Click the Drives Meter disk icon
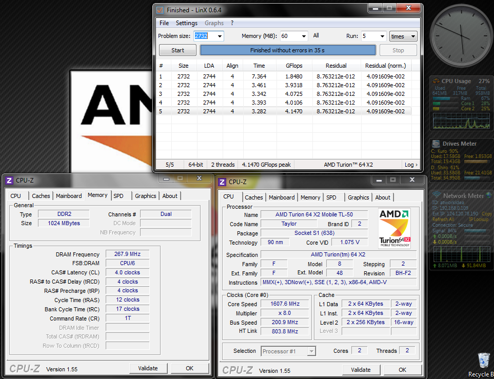The image size is (494, 379). click(x=436, y=144)
